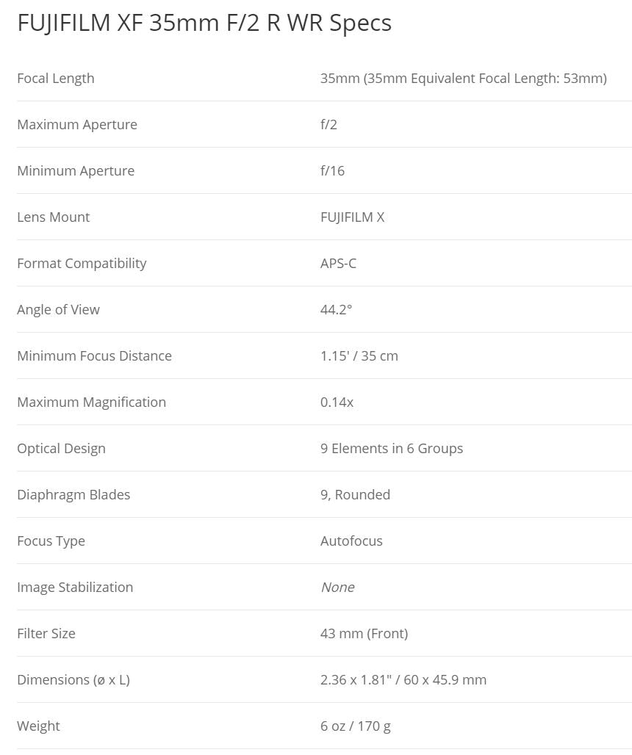Click the Angle of View label
Screen dimensions: 632x755
58,310
